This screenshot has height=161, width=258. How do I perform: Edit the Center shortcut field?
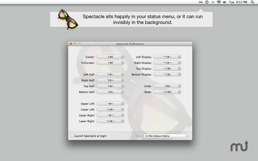coord(110,57)
